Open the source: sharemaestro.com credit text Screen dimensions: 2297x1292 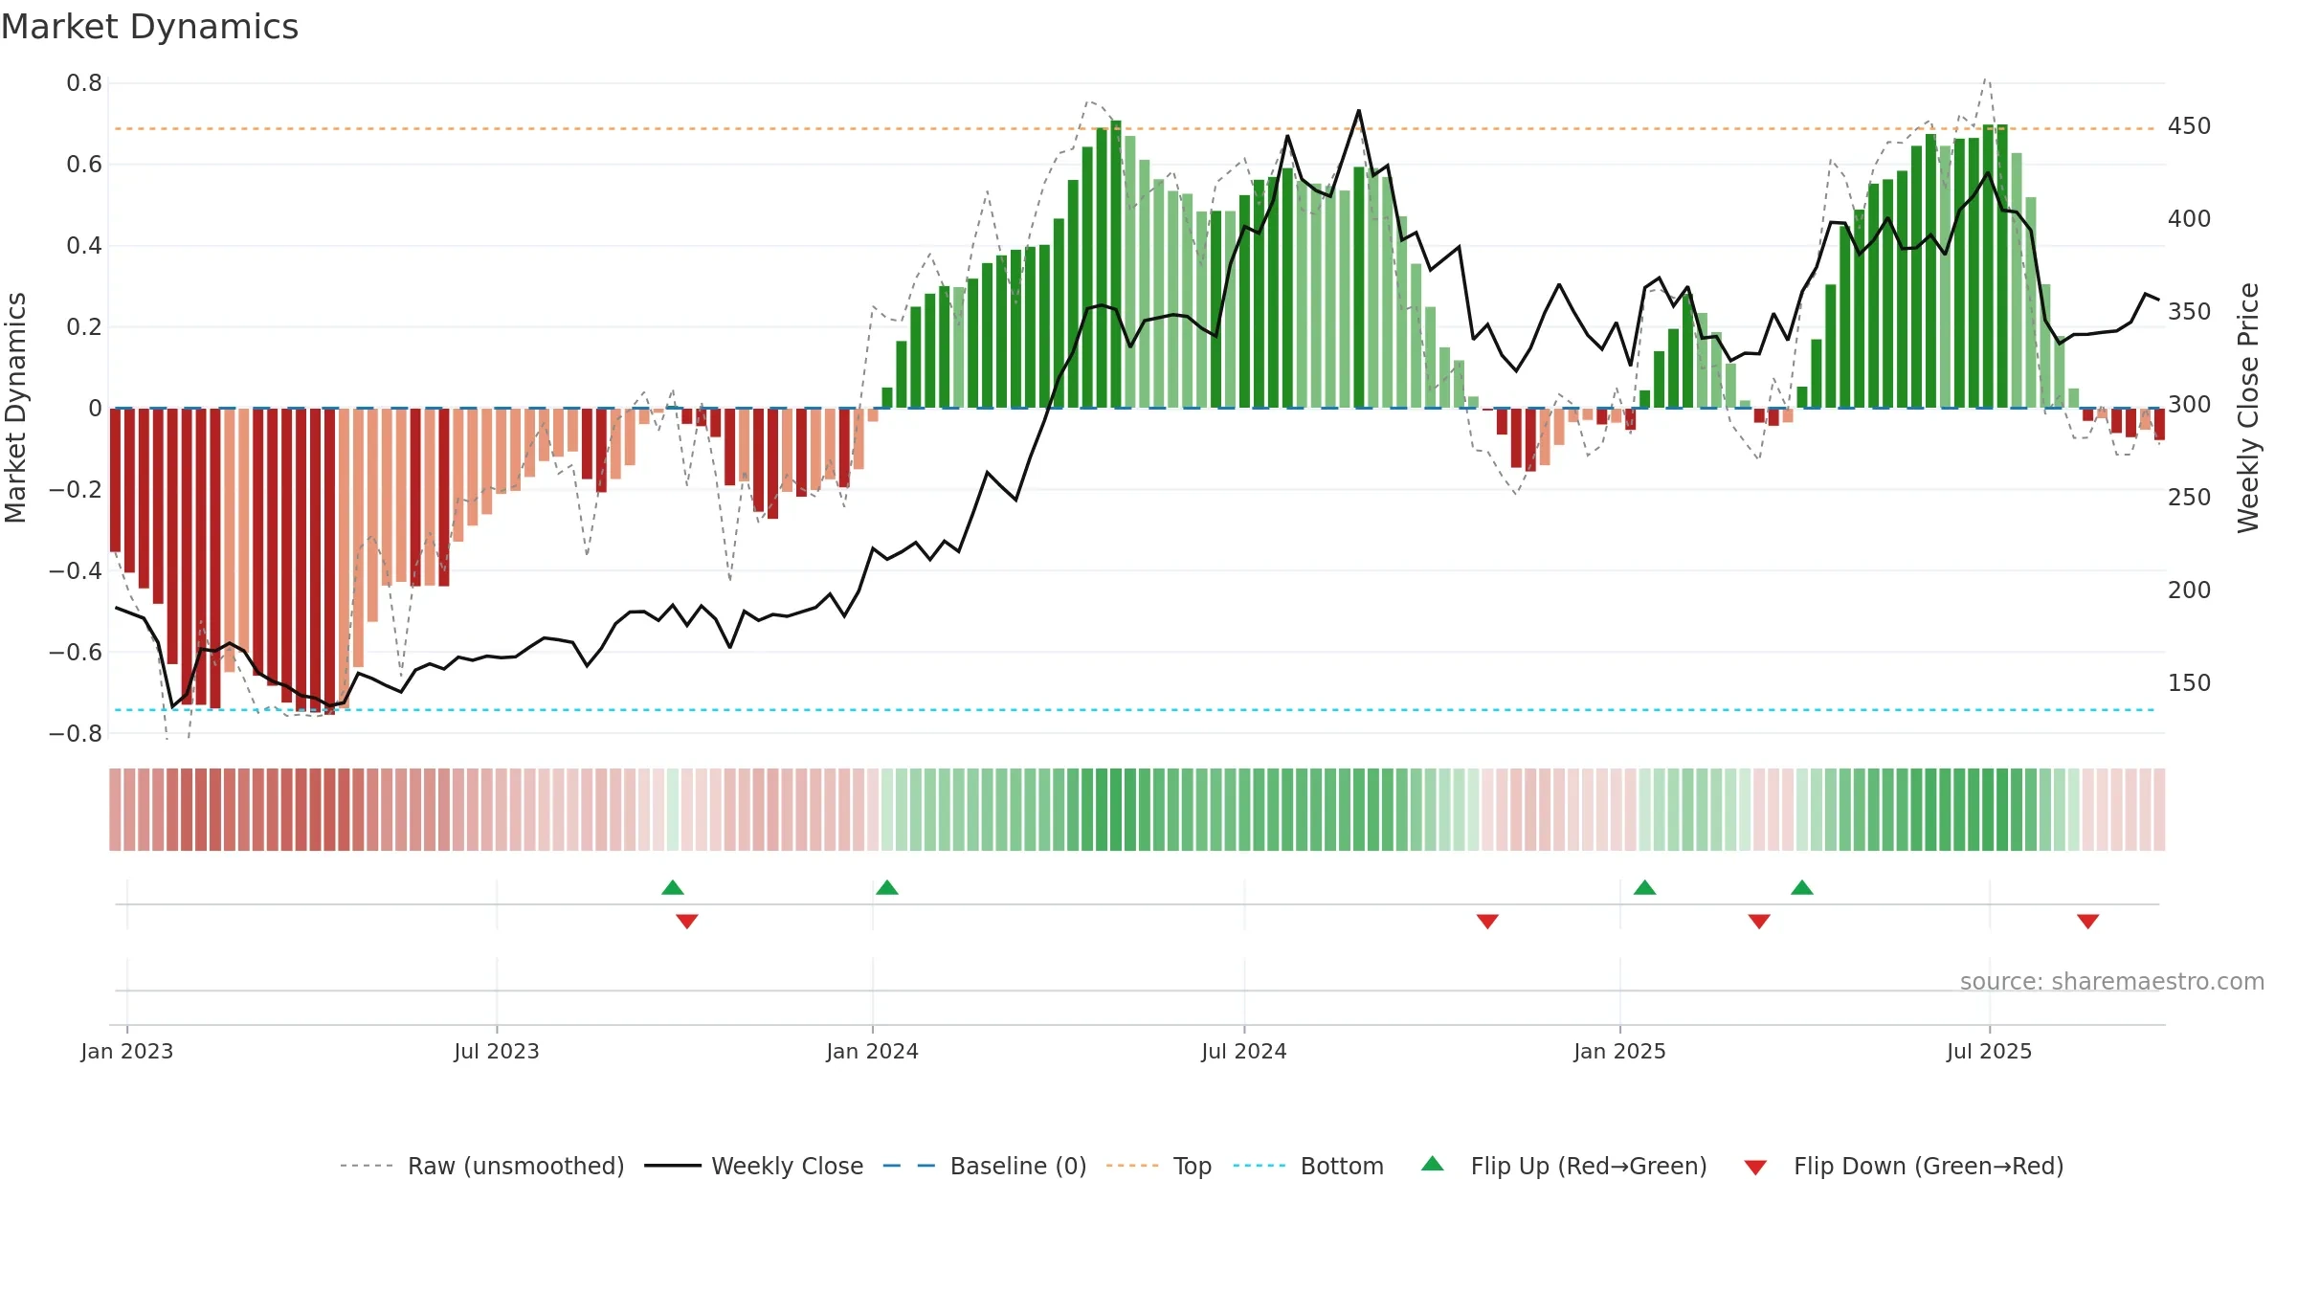click(2112, 981)
